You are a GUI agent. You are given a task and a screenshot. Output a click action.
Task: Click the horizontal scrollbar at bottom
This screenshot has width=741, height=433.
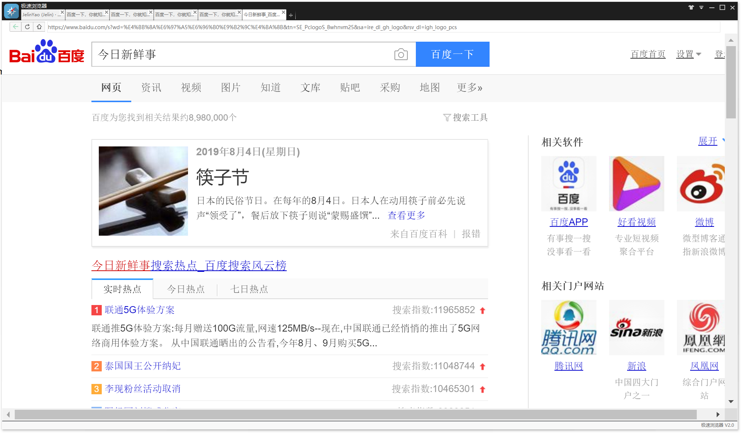pyautogui.click(x=355, y=415)
